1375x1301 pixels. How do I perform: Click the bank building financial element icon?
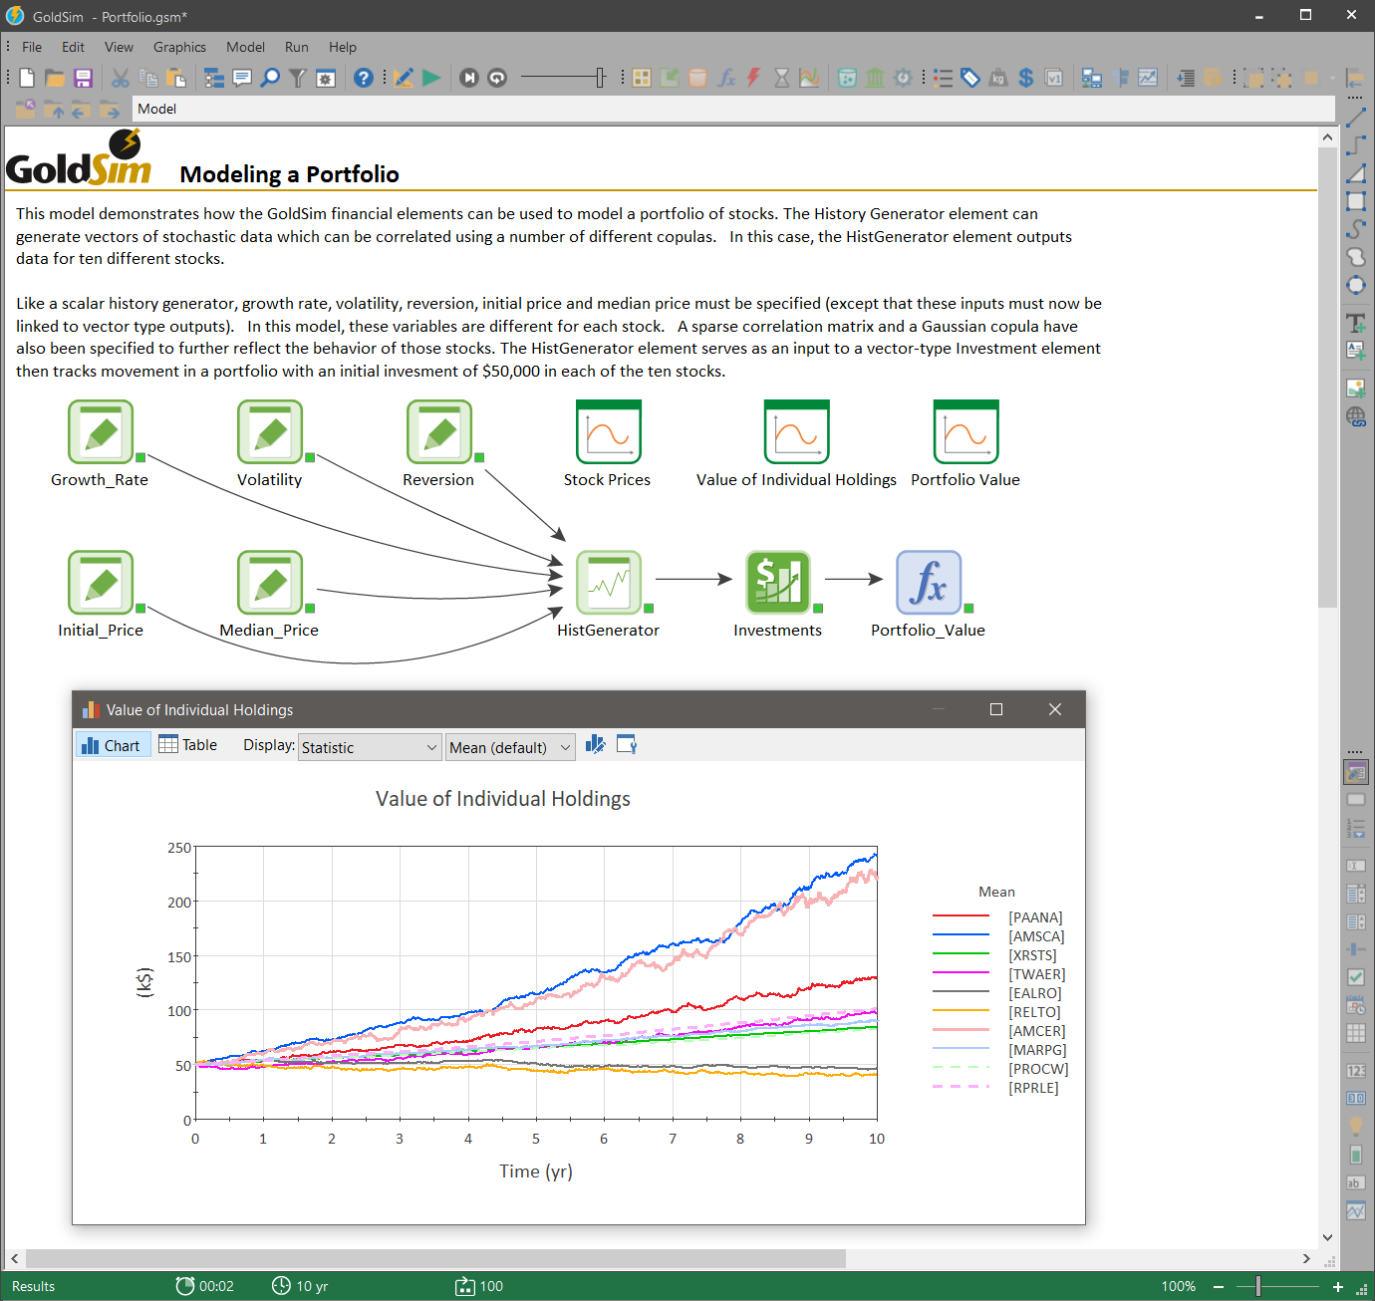(x=875, y=78)
